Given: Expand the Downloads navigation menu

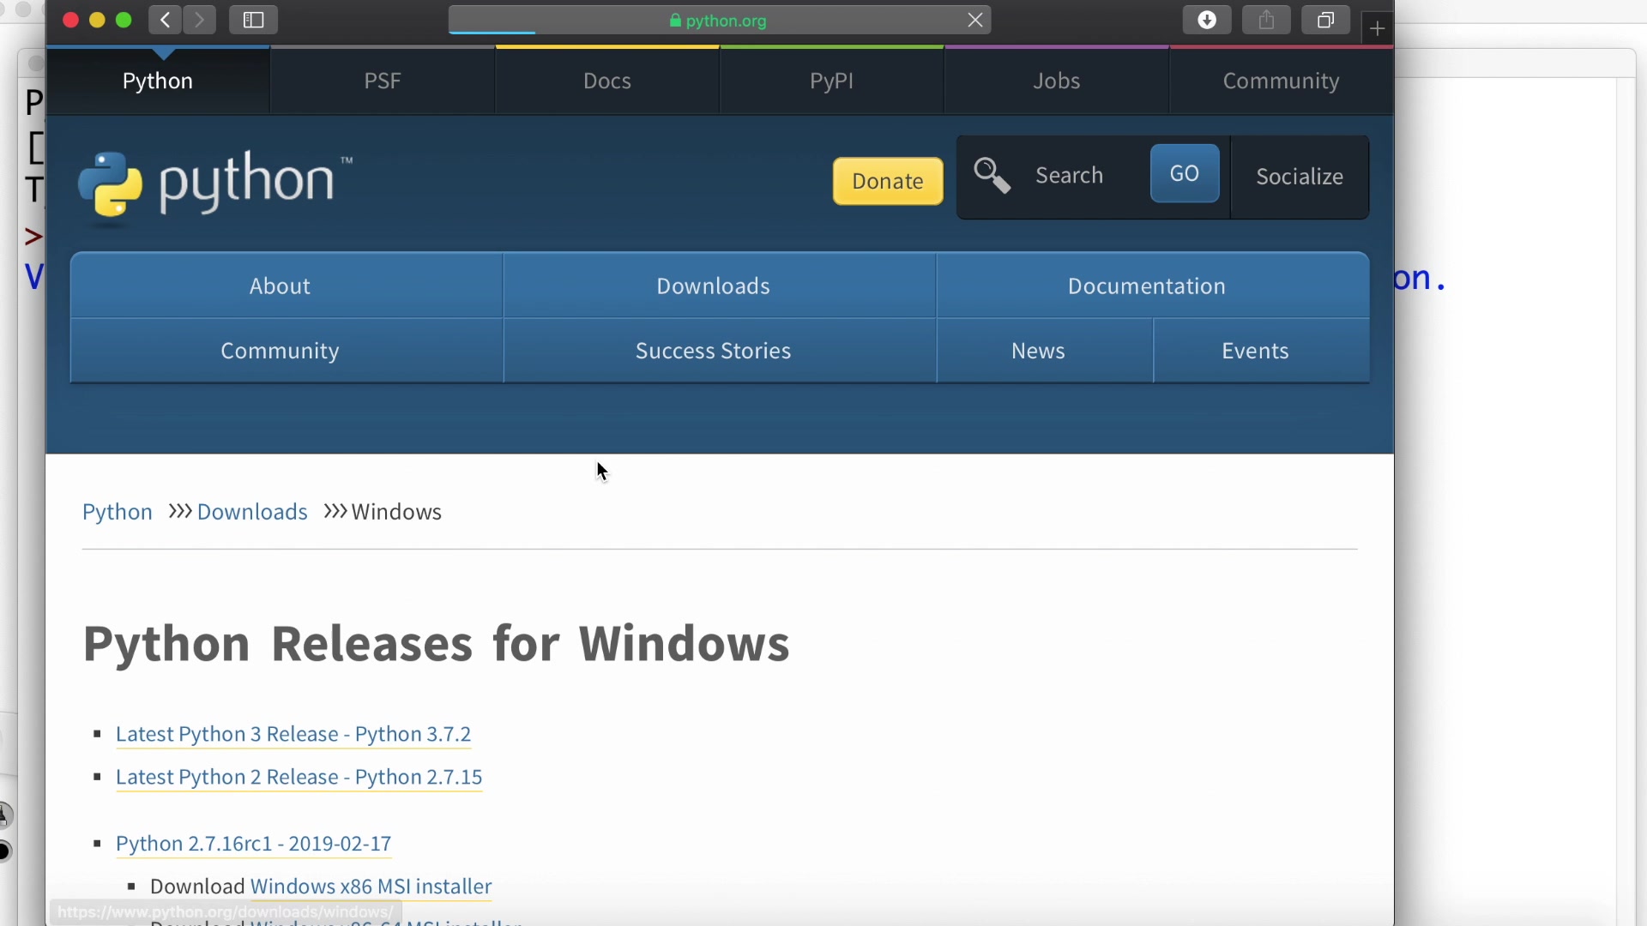Looking at the screenshot, I should coord(713,286).
